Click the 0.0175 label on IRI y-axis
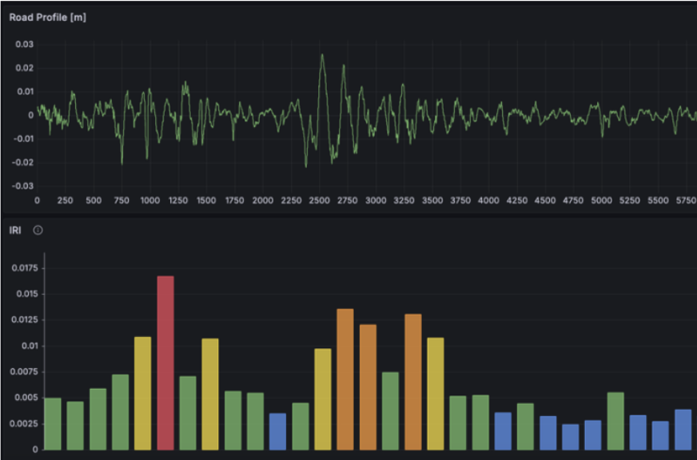The width and height of the screenshot is (697, 460). click(23, 268)
